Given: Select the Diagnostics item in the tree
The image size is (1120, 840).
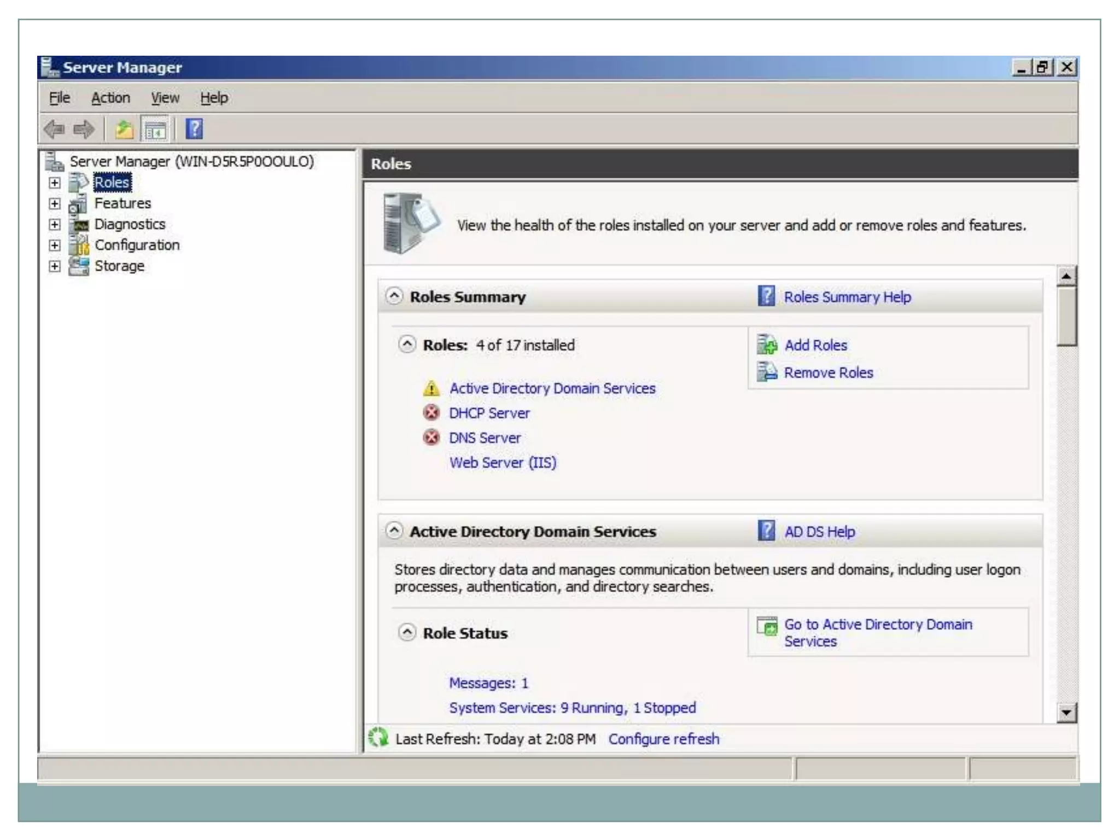Looking at the screenshot, I should pos(130,224).
